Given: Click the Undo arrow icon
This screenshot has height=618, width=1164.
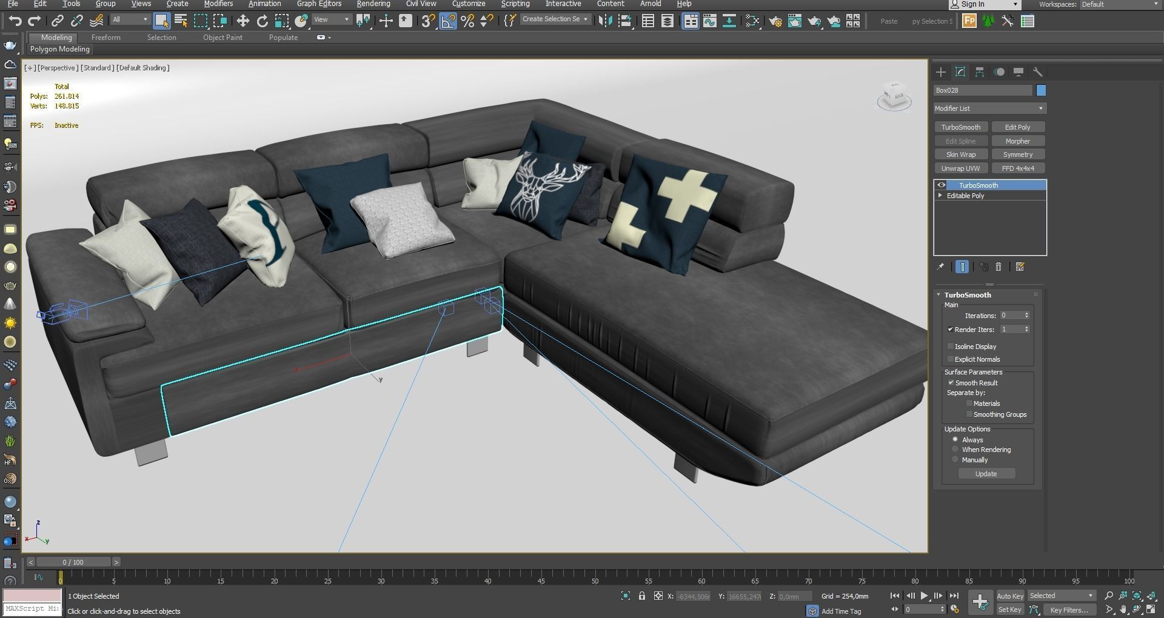Looking at the screenshot, I should pos(15,21).
